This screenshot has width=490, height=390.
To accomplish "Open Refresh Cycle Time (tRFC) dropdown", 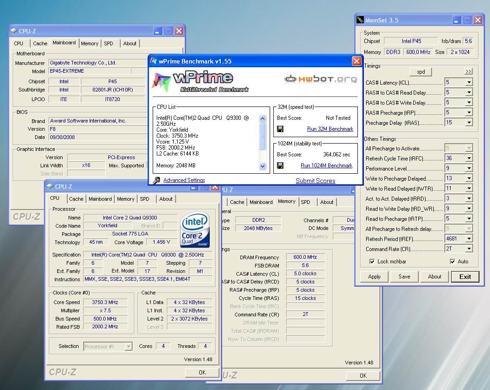I will pyautogui.click(x=469, y=159).
